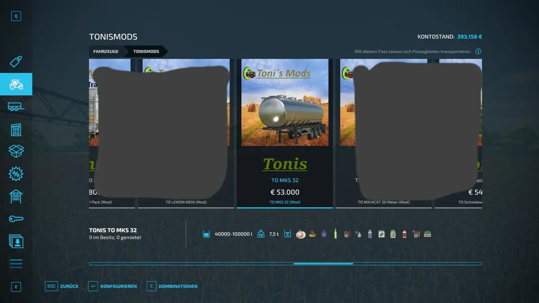Click the Tonis brand logo text

tap(285, 164)
